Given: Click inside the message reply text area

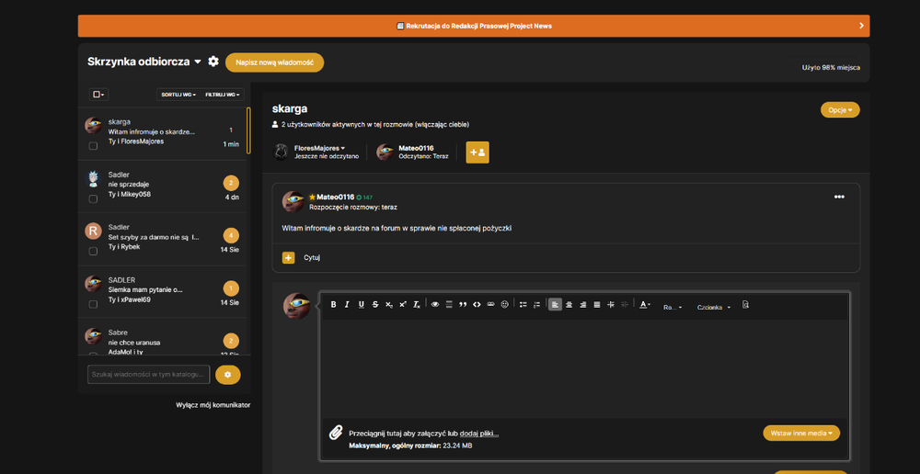Looking at the screenshot, I should [584, 368].
